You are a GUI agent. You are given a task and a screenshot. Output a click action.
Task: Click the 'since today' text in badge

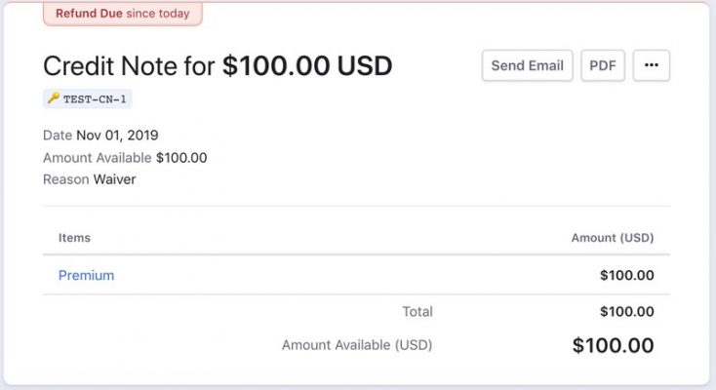point(158,14)
